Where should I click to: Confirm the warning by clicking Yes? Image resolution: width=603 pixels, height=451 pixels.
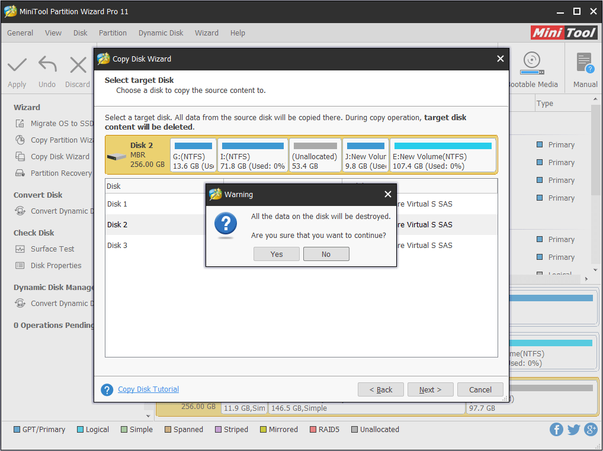276,254
